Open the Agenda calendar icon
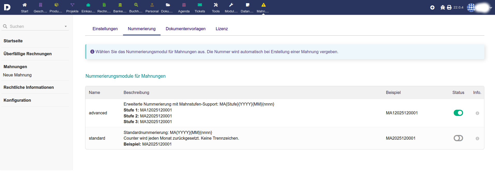This screenshot has width=495, height=175. [184, 5]
